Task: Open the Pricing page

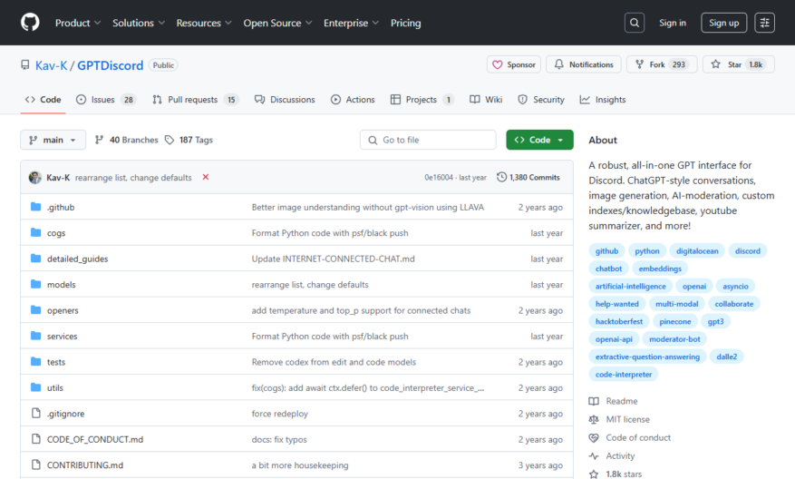Action: pyautogui.click(x=405, y=23)
